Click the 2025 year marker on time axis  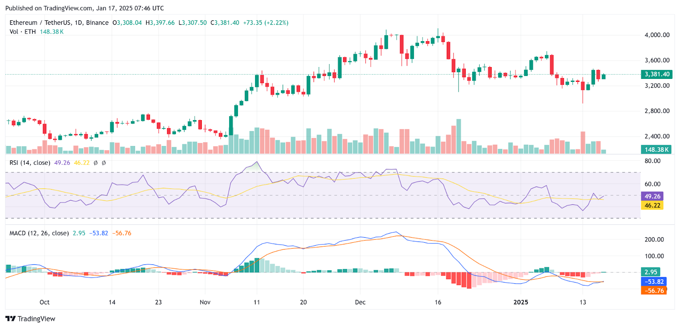tap(521, 302)
